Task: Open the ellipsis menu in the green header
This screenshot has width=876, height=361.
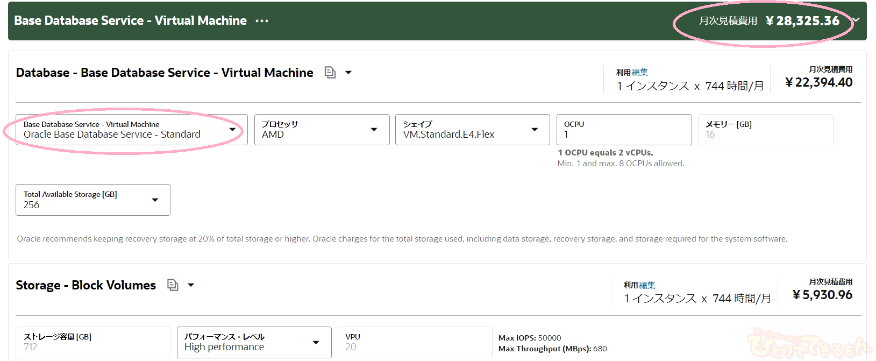Action: click(262, 21)
